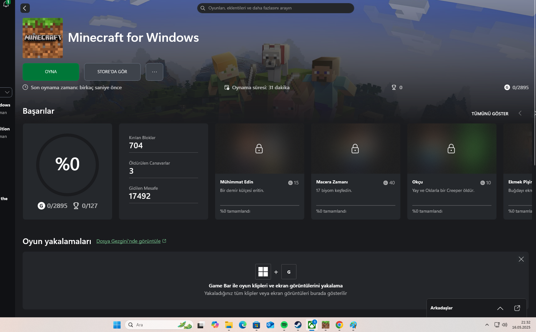Click the trophy icon next to 0
The image size is (536, 332).
394,87
